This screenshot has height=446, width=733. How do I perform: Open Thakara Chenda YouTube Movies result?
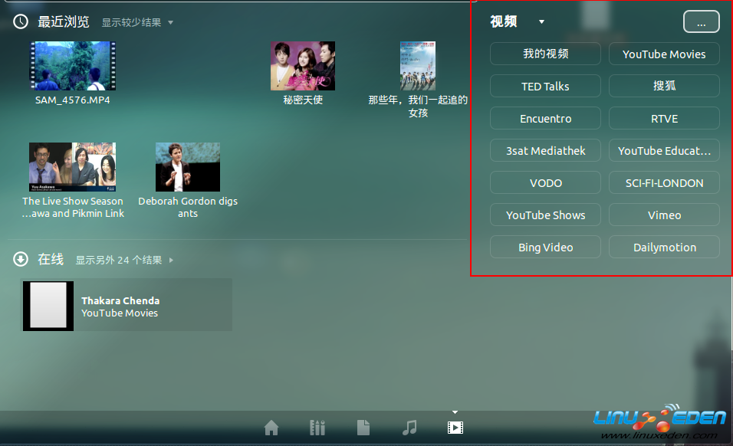click(127, 305)
